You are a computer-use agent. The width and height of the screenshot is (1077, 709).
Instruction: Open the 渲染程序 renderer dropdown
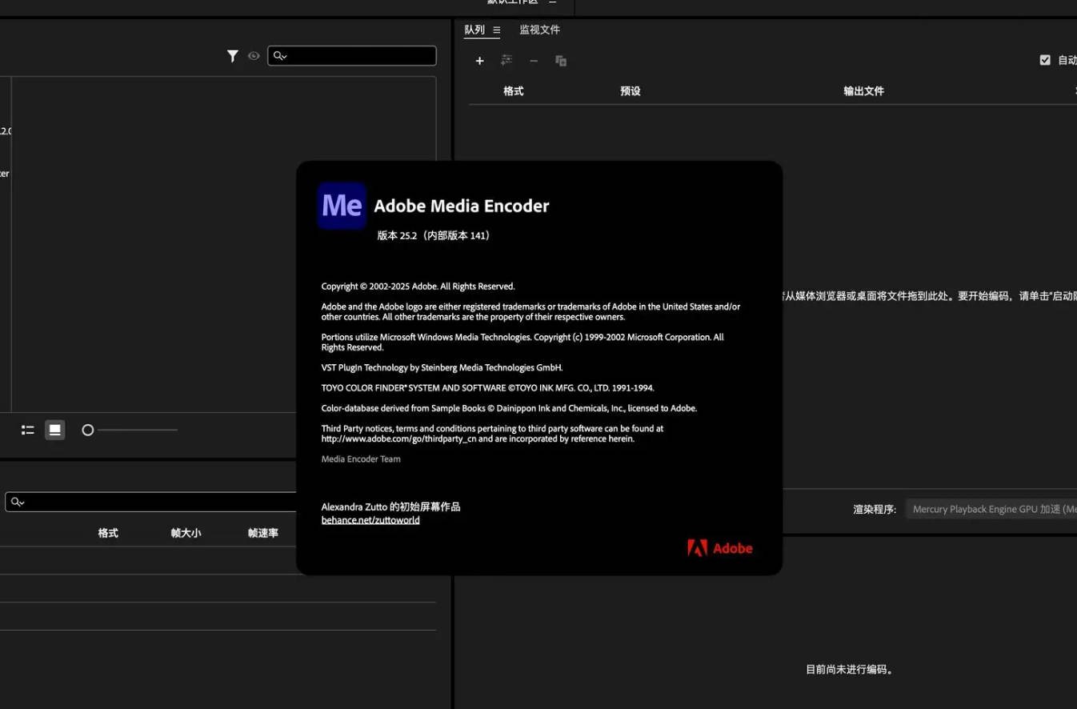[x=992, y=509]
